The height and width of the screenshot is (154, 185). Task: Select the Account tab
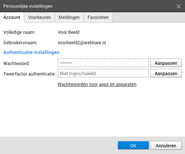tap(12, 17)
